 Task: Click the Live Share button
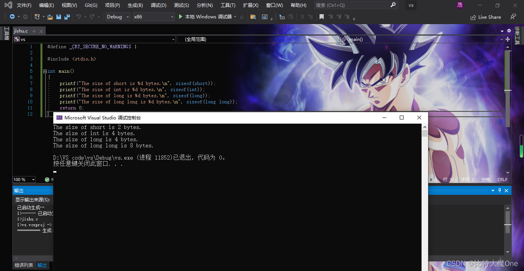[x=486, y=17]
